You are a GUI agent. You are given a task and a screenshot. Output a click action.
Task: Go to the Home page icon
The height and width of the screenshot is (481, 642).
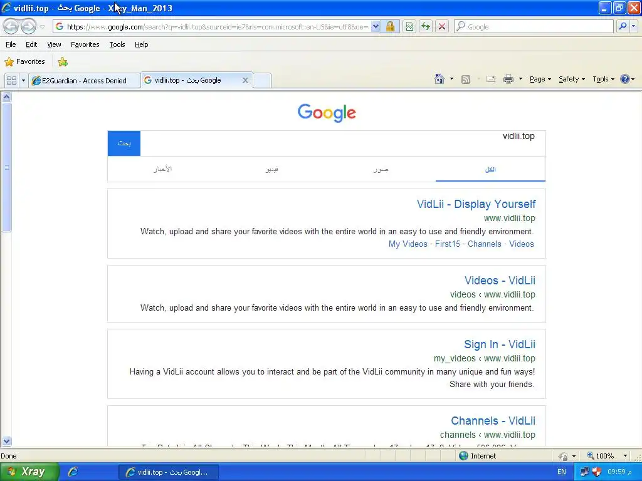point(439,79)
